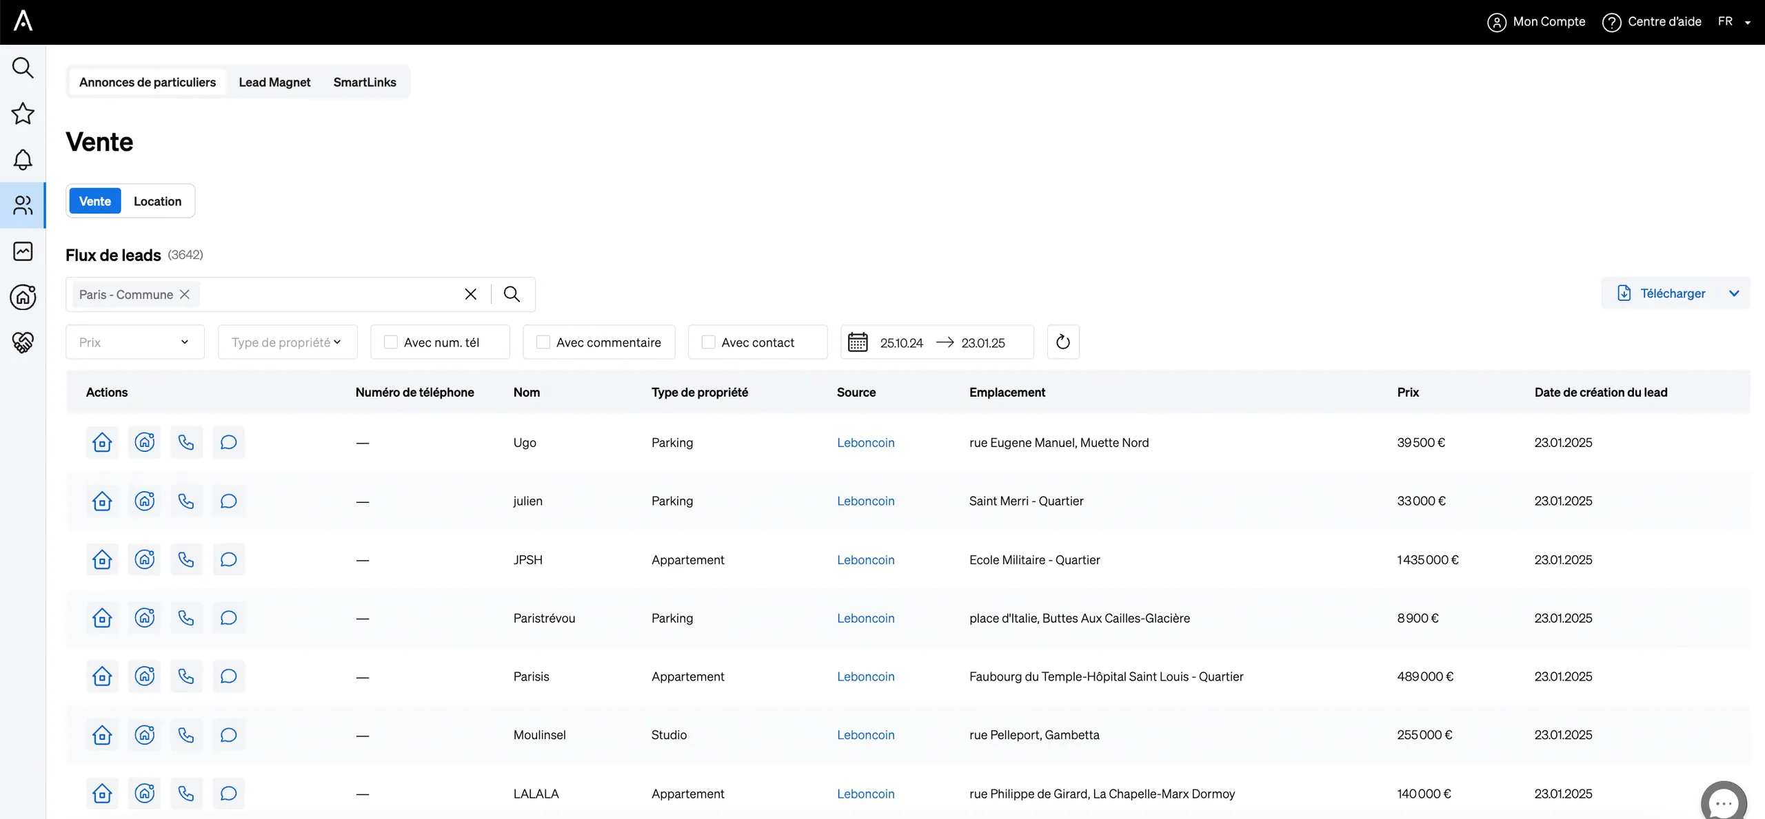Clear the search field with X
The height and width of the screenshot is (819, 1765).
point(471,294)
